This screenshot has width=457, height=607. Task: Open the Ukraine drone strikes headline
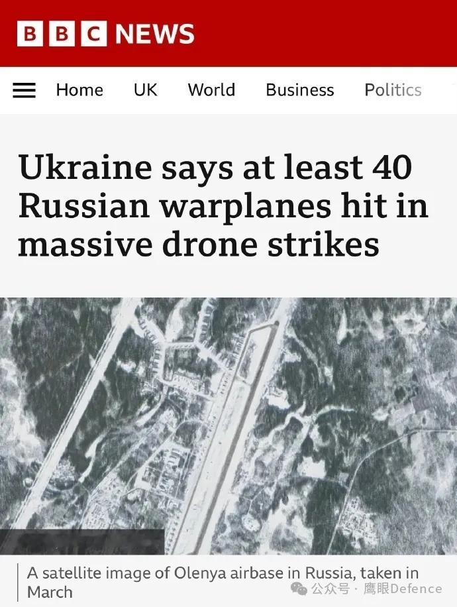[x=223, y=205]
